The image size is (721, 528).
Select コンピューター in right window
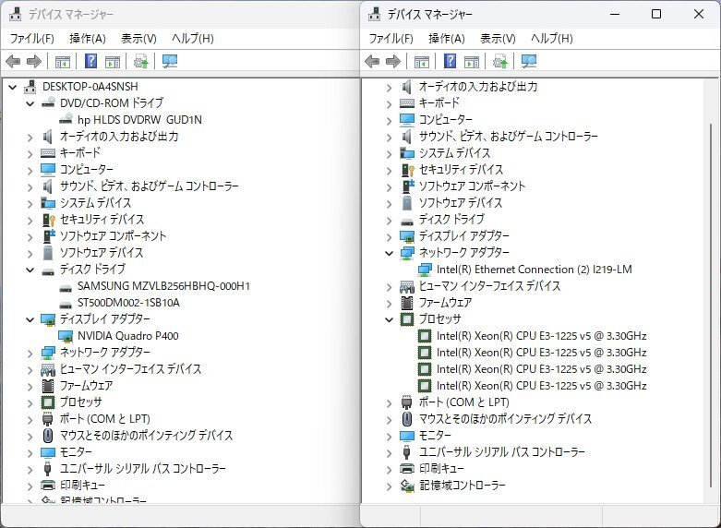[x=445, y=120]
